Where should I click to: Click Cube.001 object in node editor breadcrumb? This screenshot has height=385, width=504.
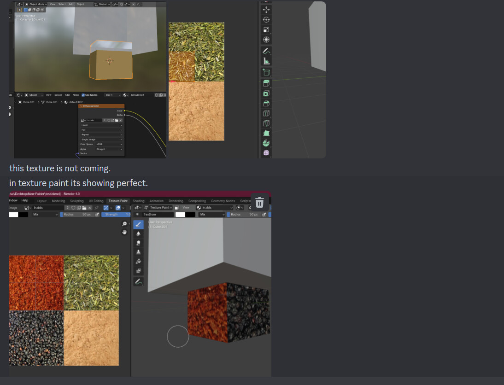[x=26, y=102]
